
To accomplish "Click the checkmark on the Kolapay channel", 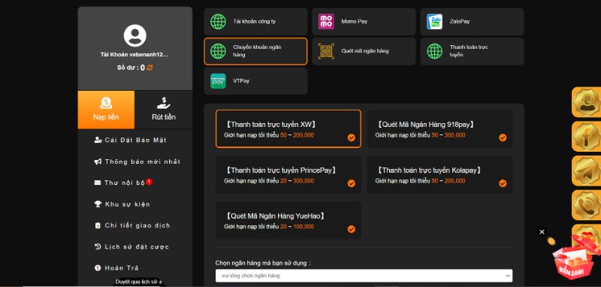I will (x=503, y=183).
